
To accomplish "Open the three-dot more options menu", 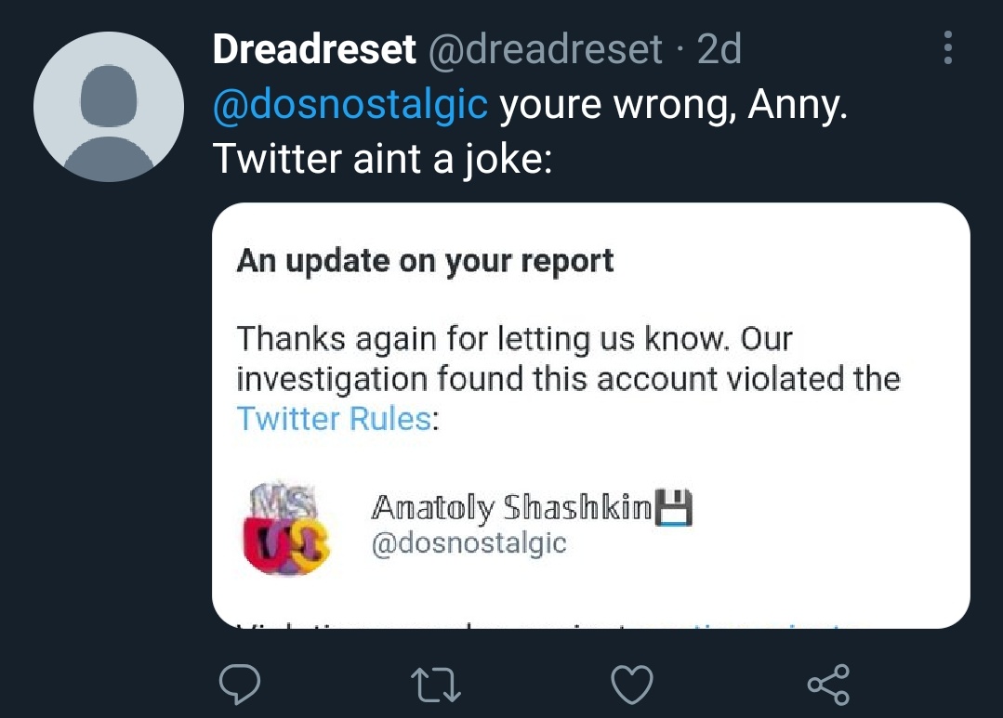I will click(948, 47).
